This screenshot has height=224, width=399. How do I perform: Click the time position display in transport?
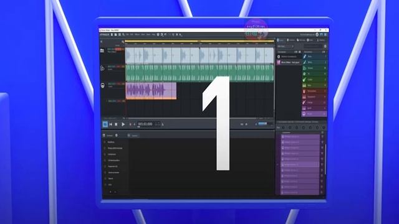pos(145,124)
